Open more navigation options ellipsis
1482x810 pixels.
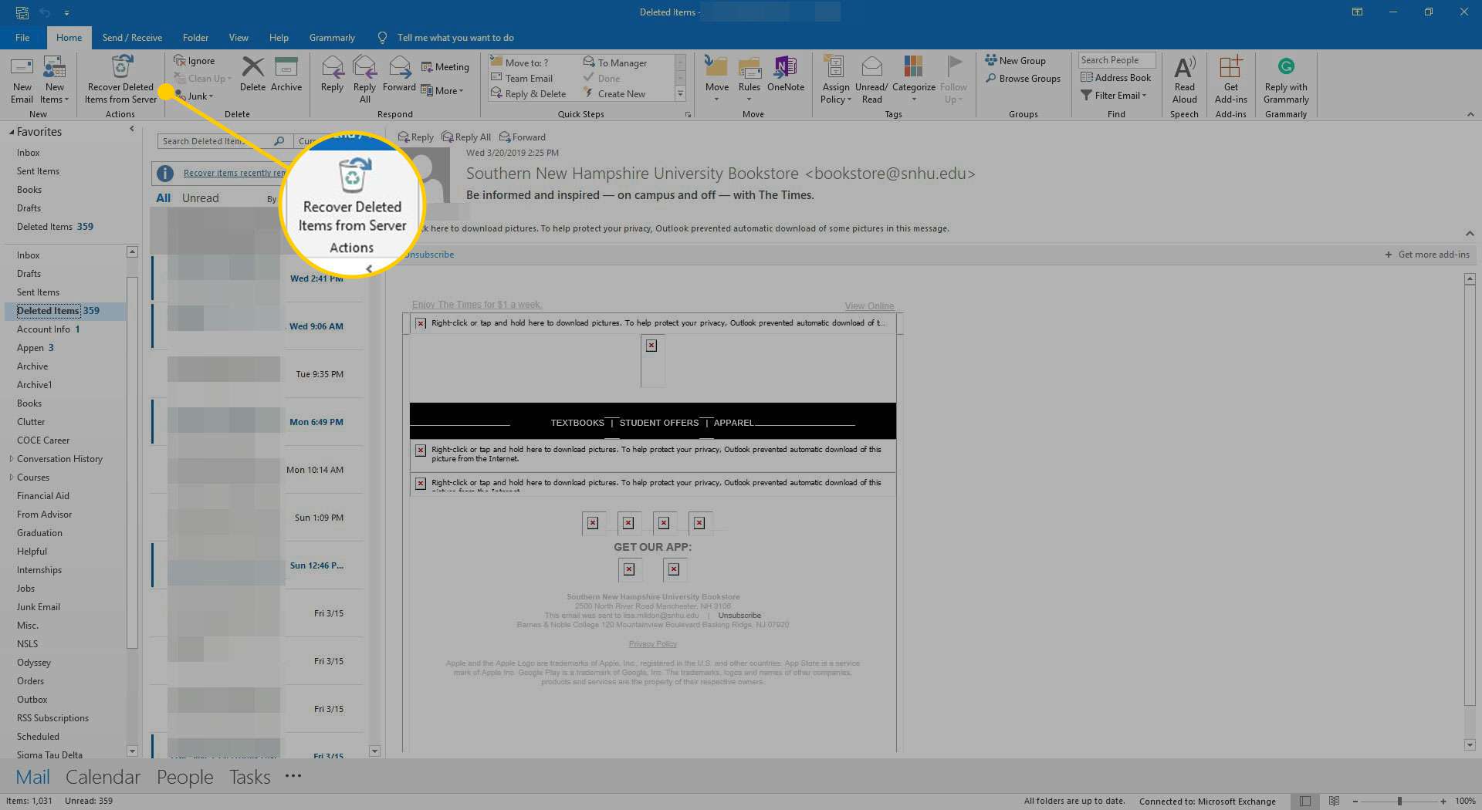(x=293, y=776)
